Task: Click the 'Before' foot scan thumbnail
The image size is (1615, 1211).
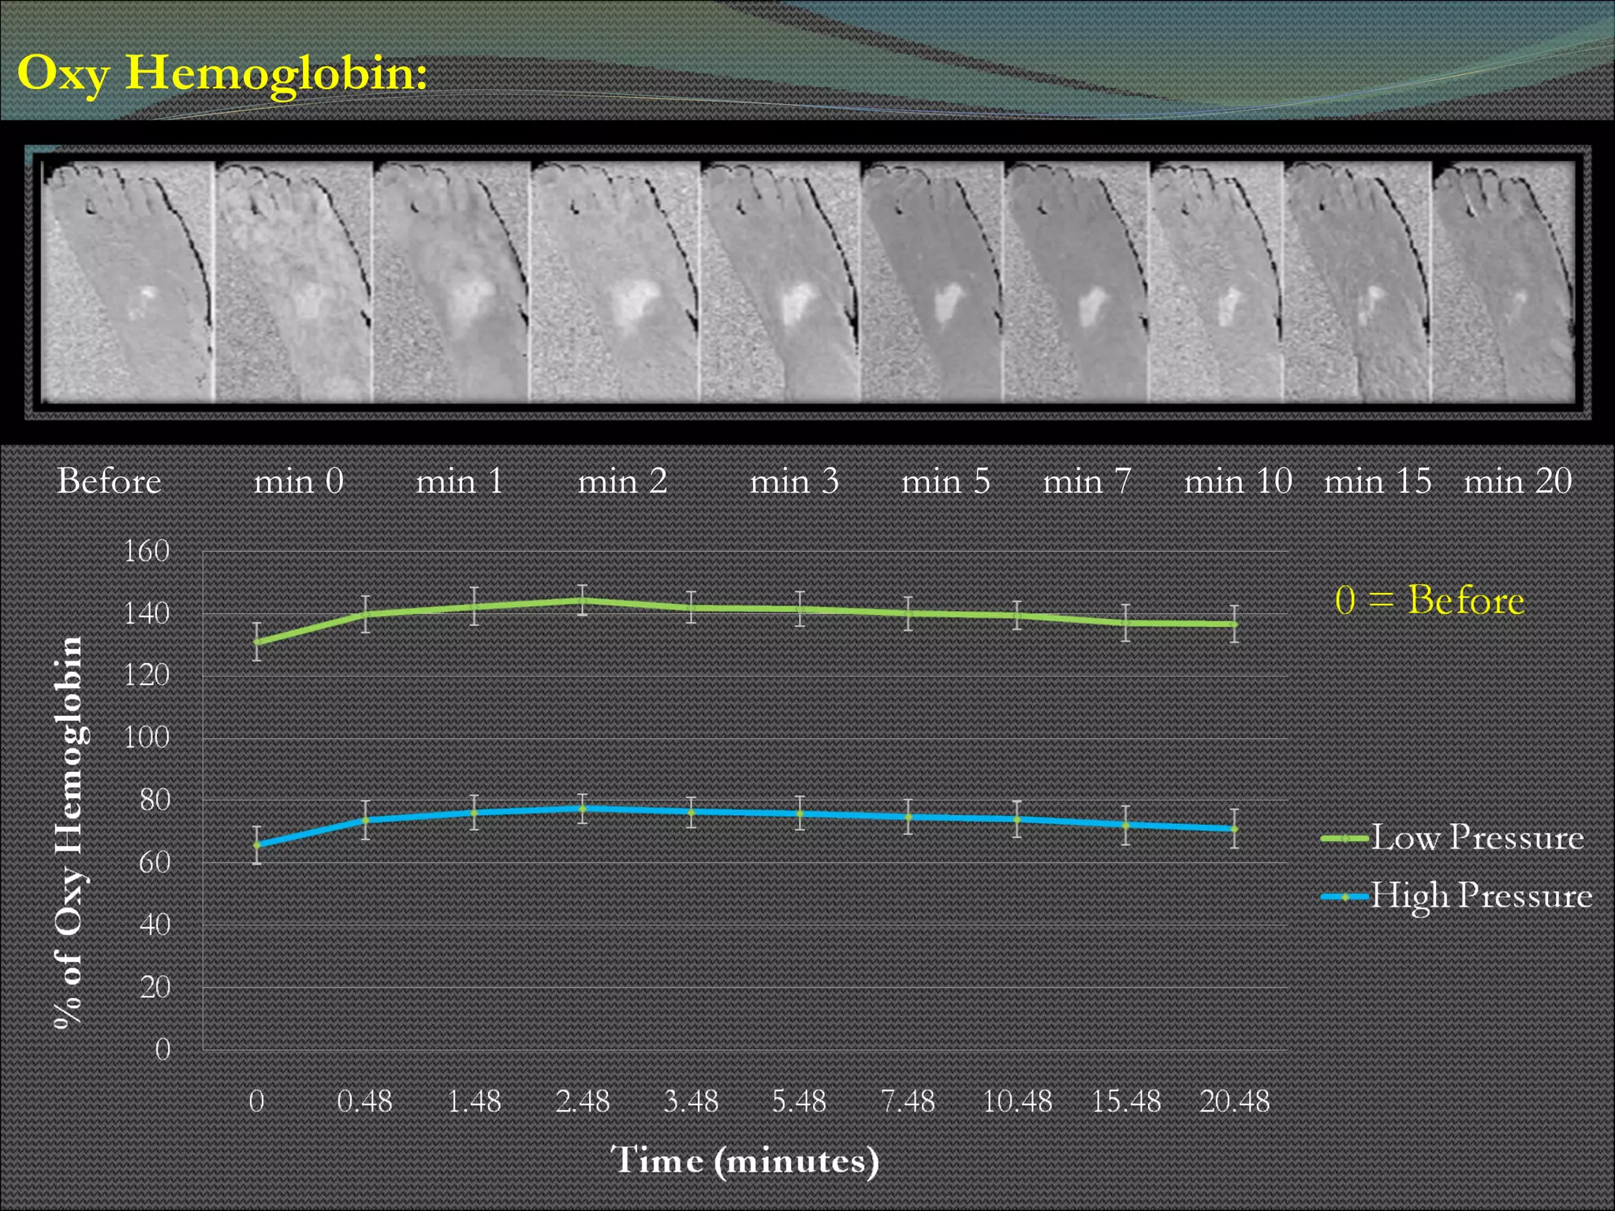Action: (x=126, y=281)
